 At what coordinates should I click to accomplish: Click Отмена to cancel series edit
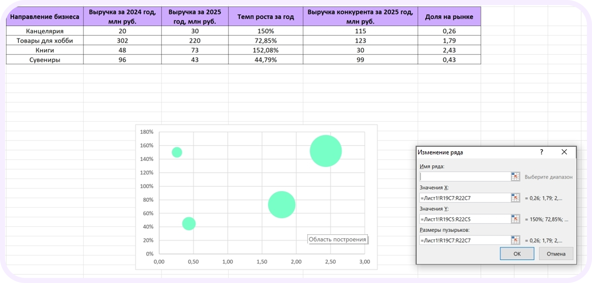pos(556,254)
